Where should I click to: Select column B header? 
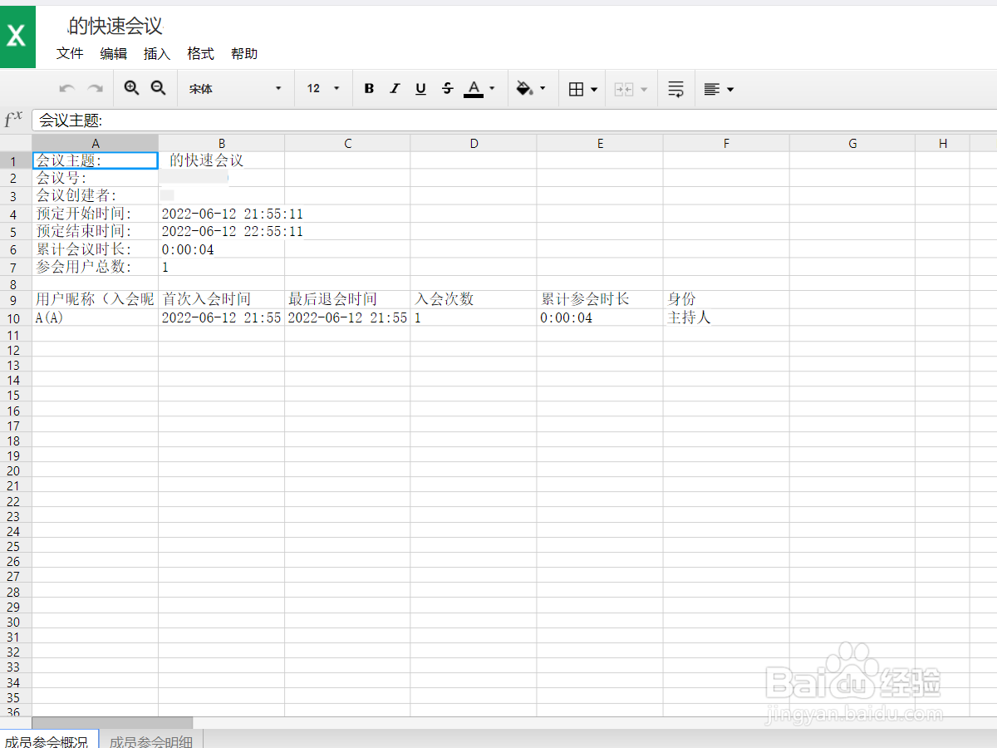pos(221,143)
